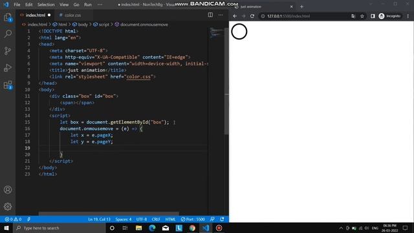Click 'let x = e.pageX;' code line
Image resolution: width=414 pixels, height=233 pixels.
tap(91, 135)
